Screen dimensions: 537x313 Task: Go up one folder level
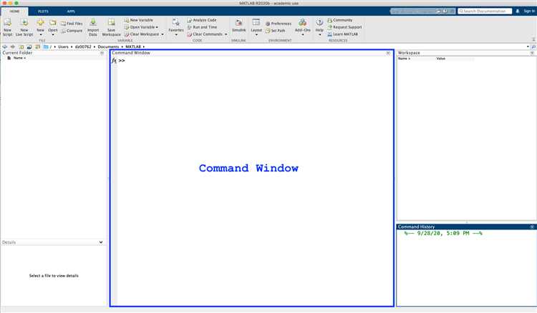(x=21, y=46)
